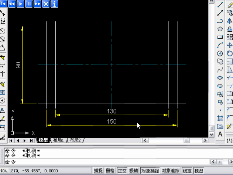This screenshot has width=233, height=175.
Task: Select the Circle draw tool
Action: tap(220, 53)
